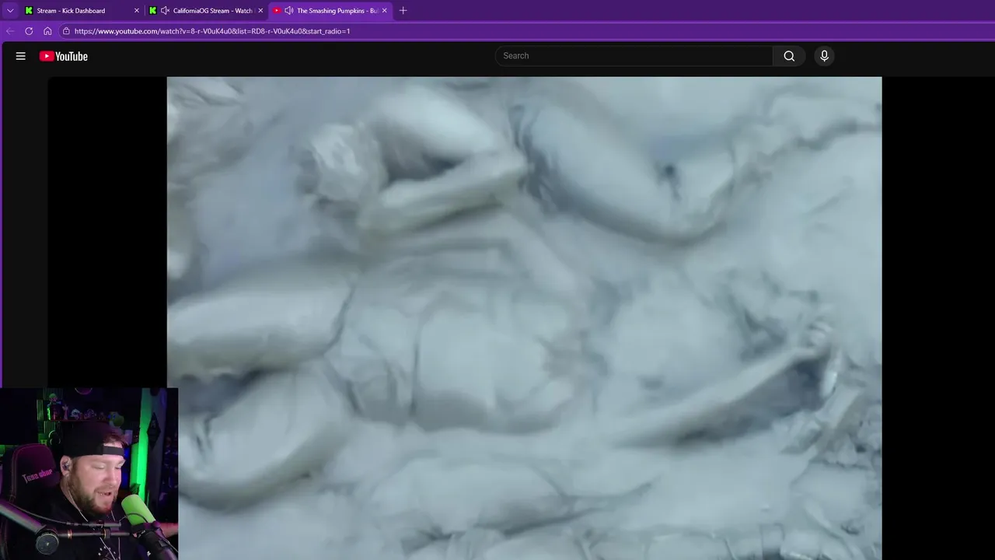Viewport: 995px width, 560px height.
Task: Go back to the previous page
Action: [x=10, y=31]
